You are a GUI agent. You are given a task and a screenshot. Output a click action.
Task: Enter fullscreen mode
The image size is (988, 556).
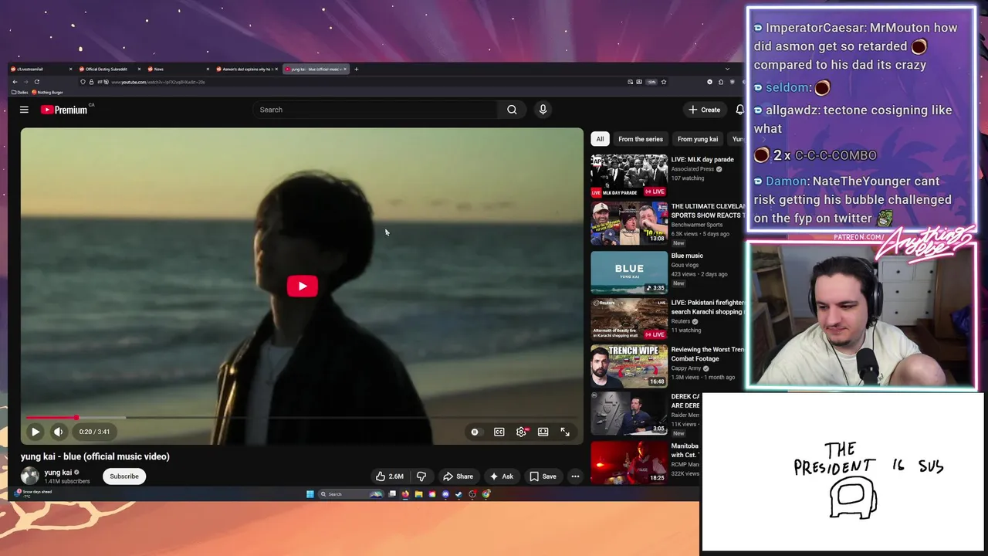pos(565,432)
